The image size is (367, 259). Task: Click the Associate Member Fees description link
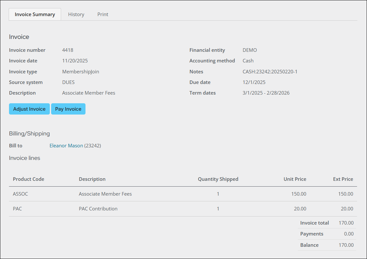click(x=88, y=93)
